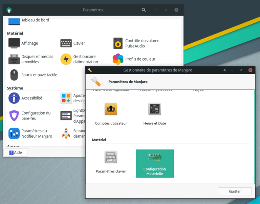The image size is (260, 204).
Task: Open Paramètres clavier in Manjaro settings
Action: (x=111, y=162)
